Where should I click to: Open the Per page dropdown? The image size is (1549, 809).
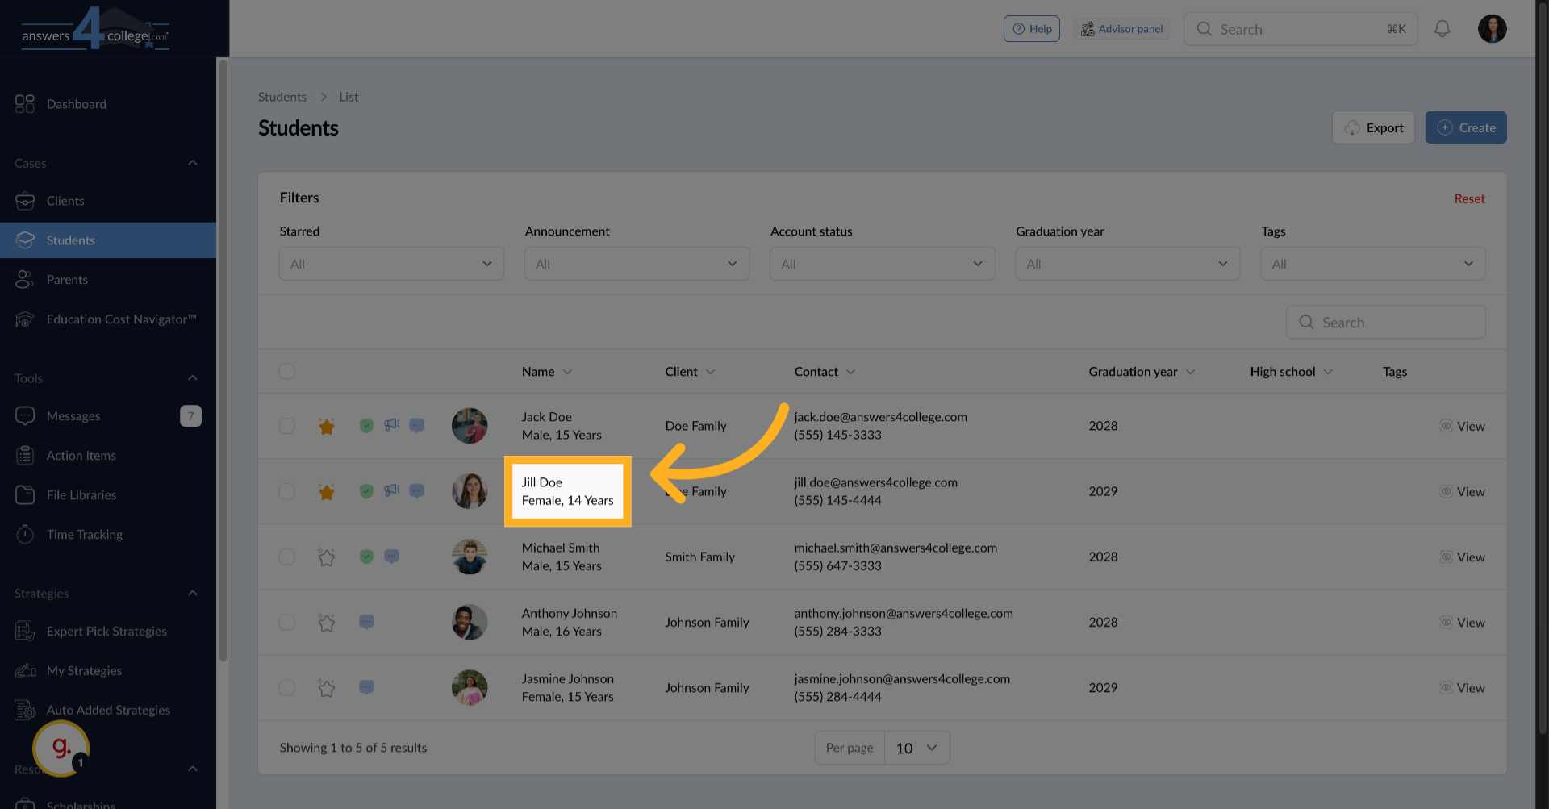pyautogui.click(x=916, y=749)
